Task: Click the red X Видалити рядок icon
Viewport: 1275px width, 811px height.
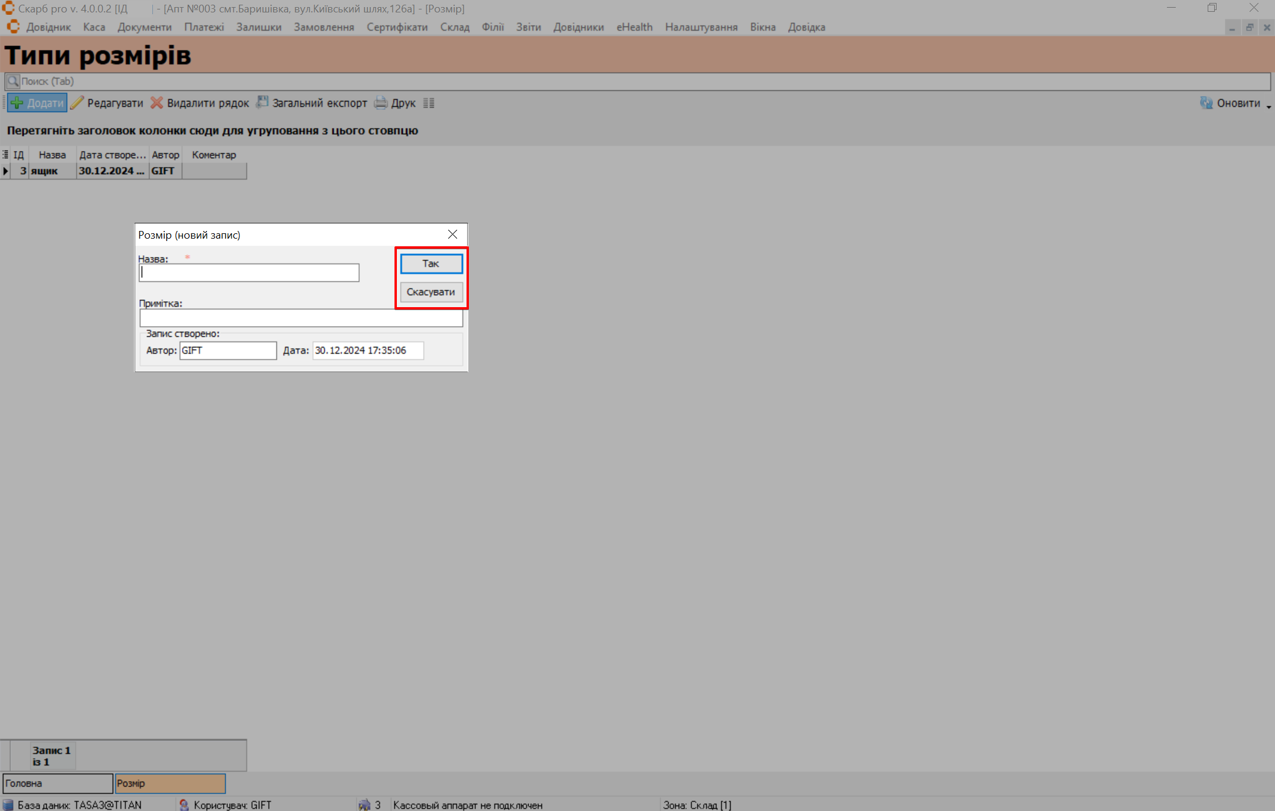Action: 156,103
